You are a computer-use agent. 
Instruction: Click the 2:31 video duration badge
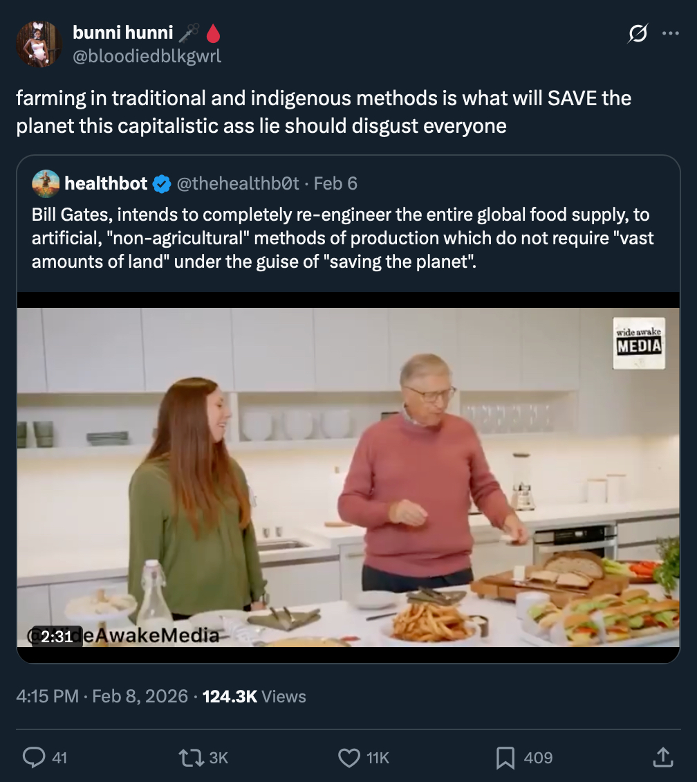tap(57, 635)
